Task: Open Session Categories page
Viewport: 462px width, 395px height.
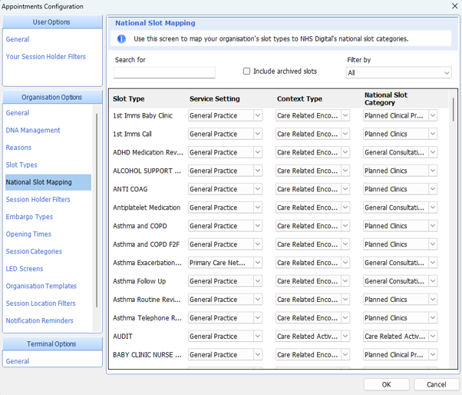Action: point(34,251)
